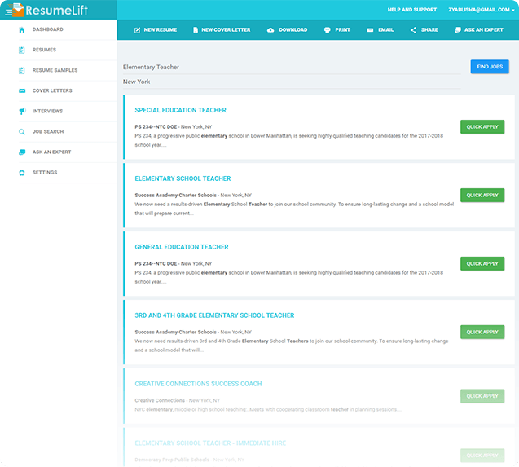519x467 pixels.
Task: Quick Apply to General Education Teacher
Action: point(482,263)
